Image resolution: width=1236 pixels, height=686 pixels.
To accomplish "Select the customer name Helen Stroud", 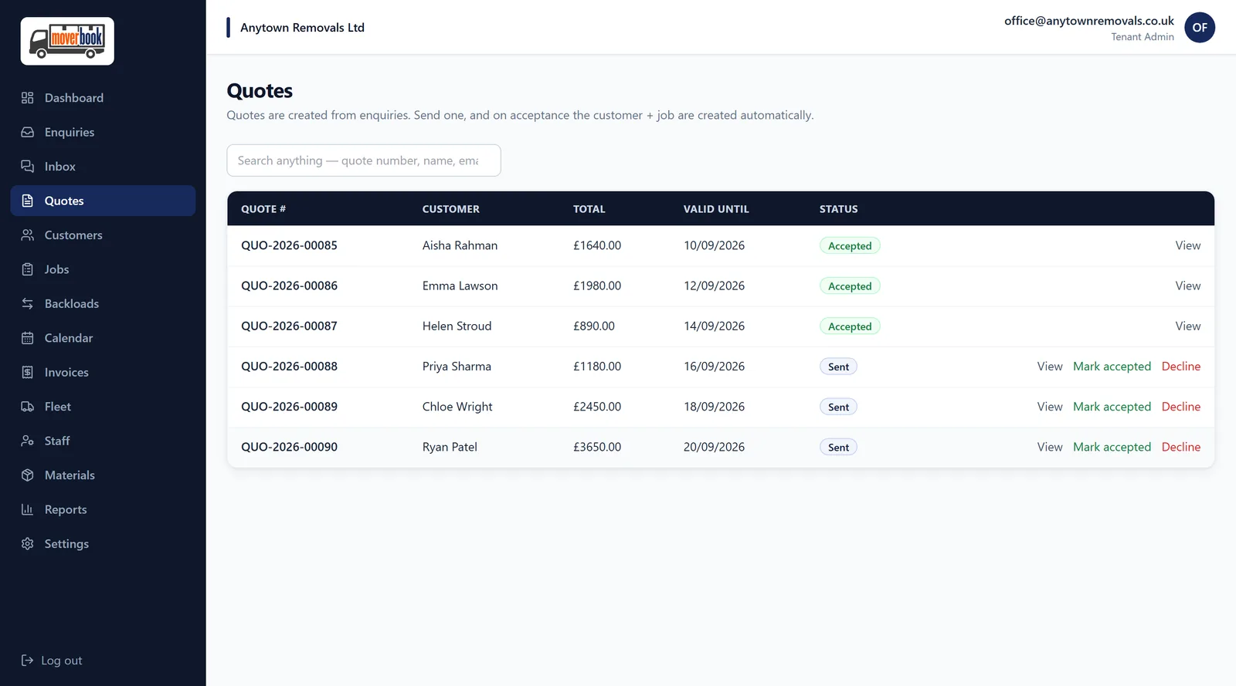I will [457, 326].
